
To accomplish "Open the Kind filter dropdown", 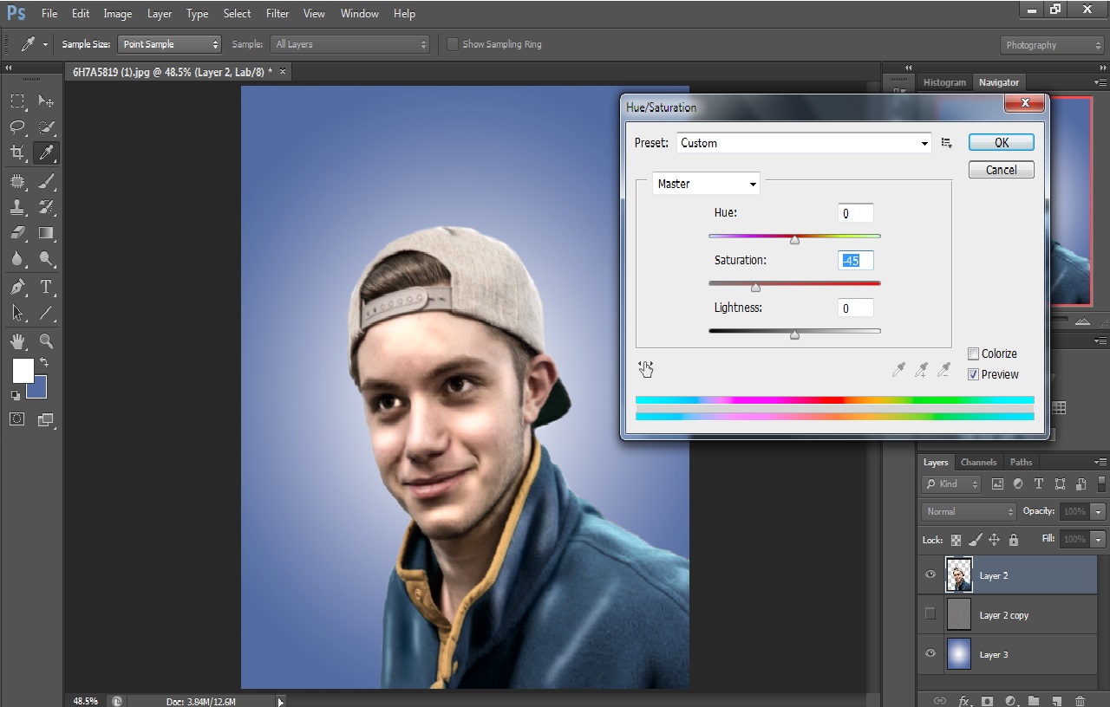I will [951, 484].
